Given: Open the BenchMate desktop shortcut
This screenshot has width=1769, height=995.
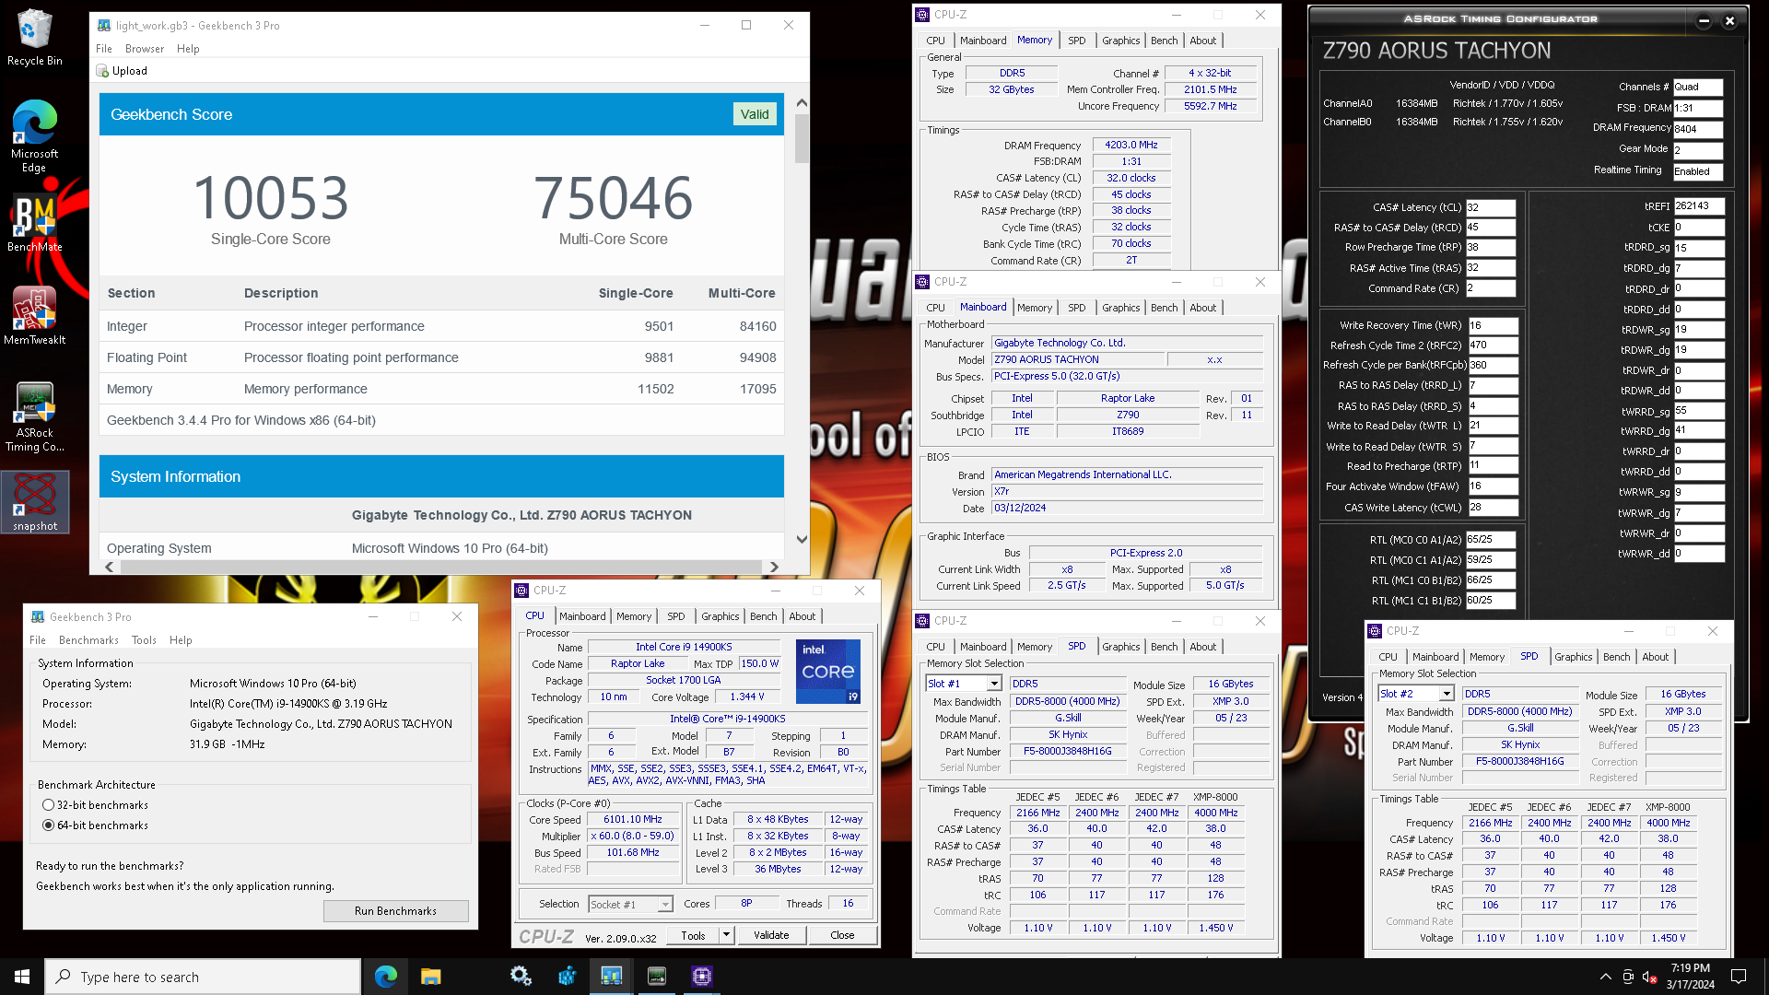Looking at the screenshot, I should tap(35, 224).
